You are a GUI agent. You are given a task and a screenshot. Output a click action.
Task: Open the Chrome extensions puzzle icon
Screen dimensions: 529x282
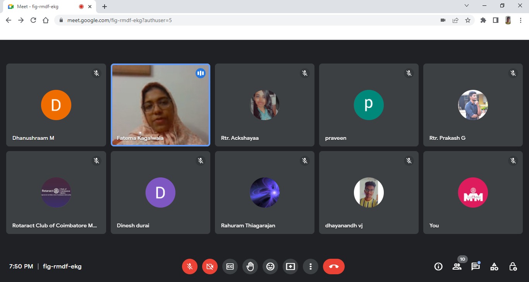(483, 20)
